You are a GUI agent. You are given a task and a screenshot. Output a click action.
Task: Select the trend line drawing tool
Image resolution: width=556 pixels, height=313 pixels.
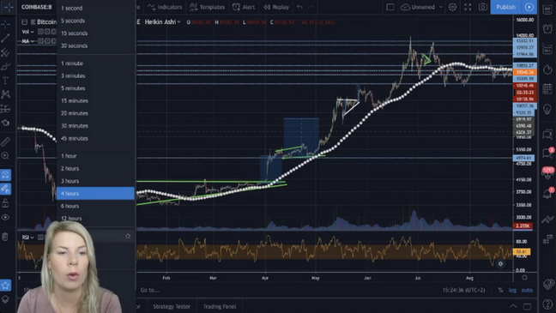click(5, 38)
